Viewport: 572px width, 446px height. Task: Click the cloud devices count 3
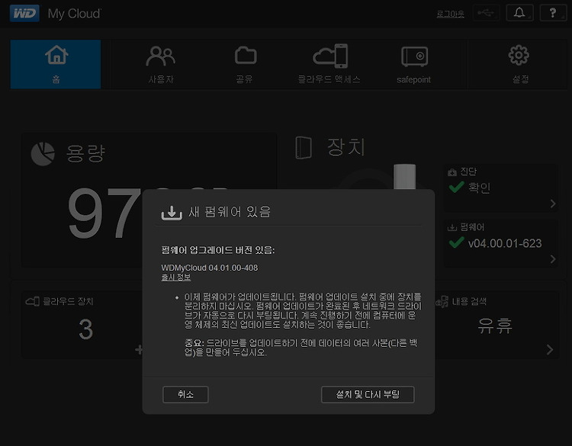point(85,329)
